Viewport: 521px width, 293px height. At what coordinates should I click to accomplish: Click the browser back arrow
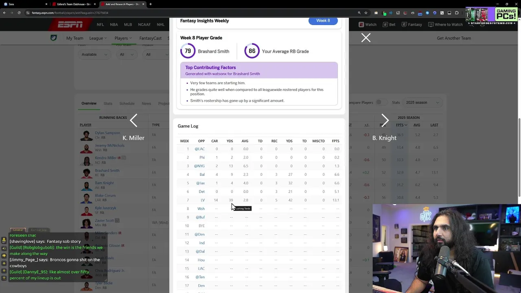(4, 13)
